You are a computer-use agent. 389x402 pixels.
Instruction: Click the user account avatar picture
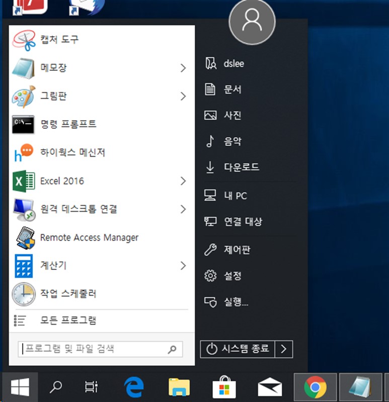click(252, 21)
